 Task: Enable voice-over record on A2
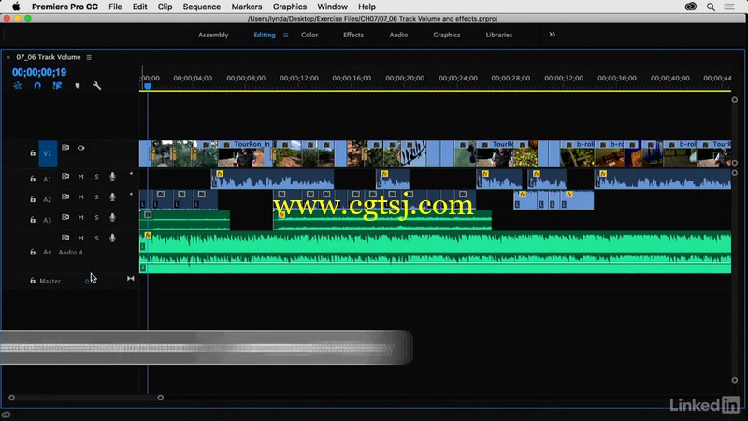pos(112,196)
